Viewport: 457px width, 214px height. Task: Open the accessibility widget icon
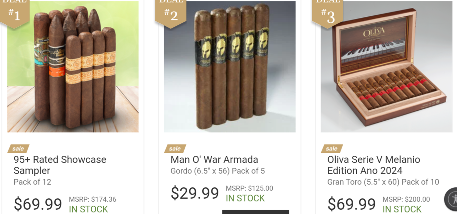click(452, 199)
